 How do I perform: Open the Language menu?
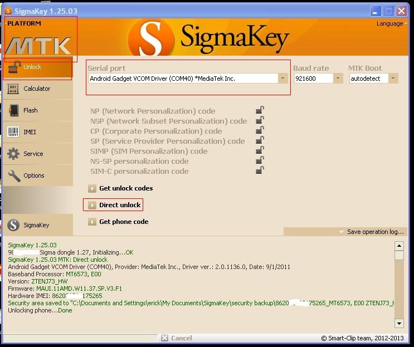pyautogui.click(x=392, y=23)
